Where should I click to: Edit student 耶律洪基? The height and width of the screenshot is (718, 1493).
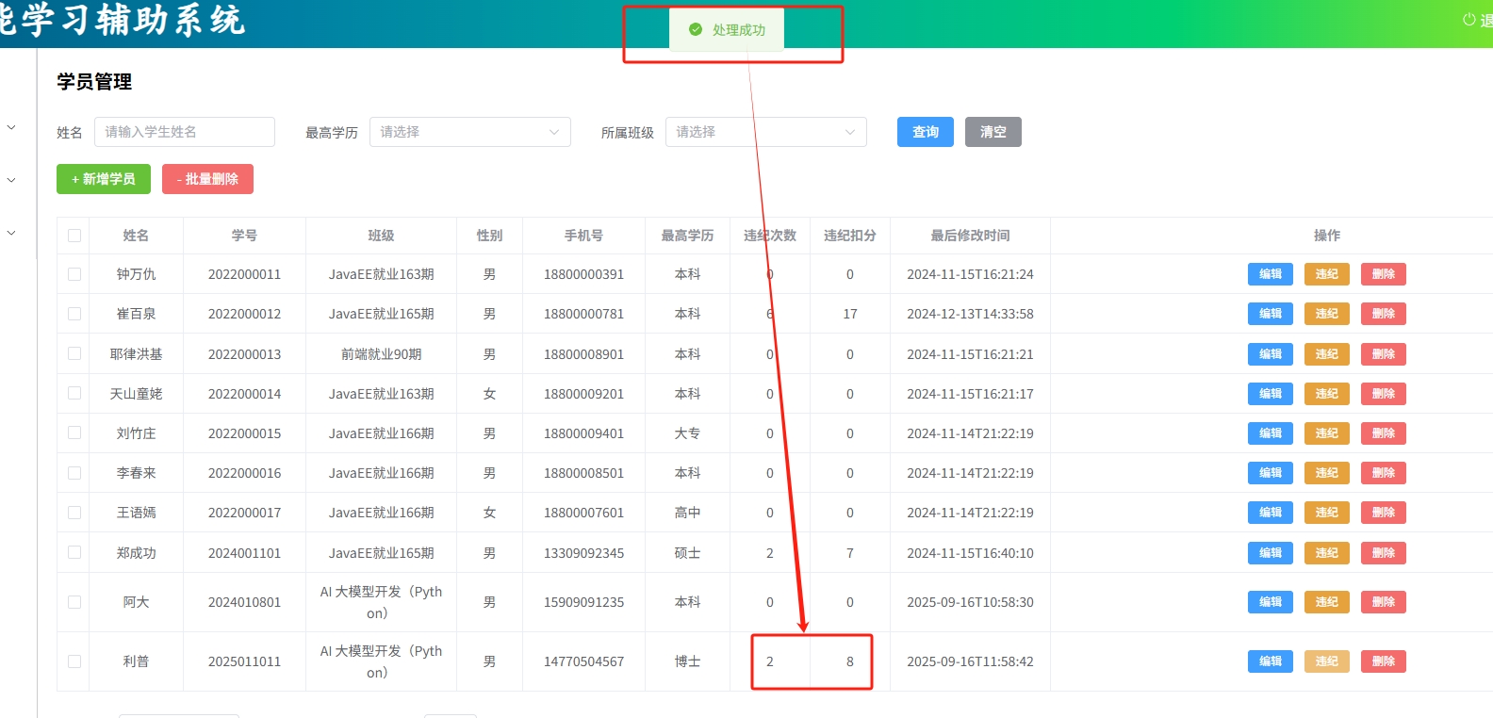click(1271, 354)
